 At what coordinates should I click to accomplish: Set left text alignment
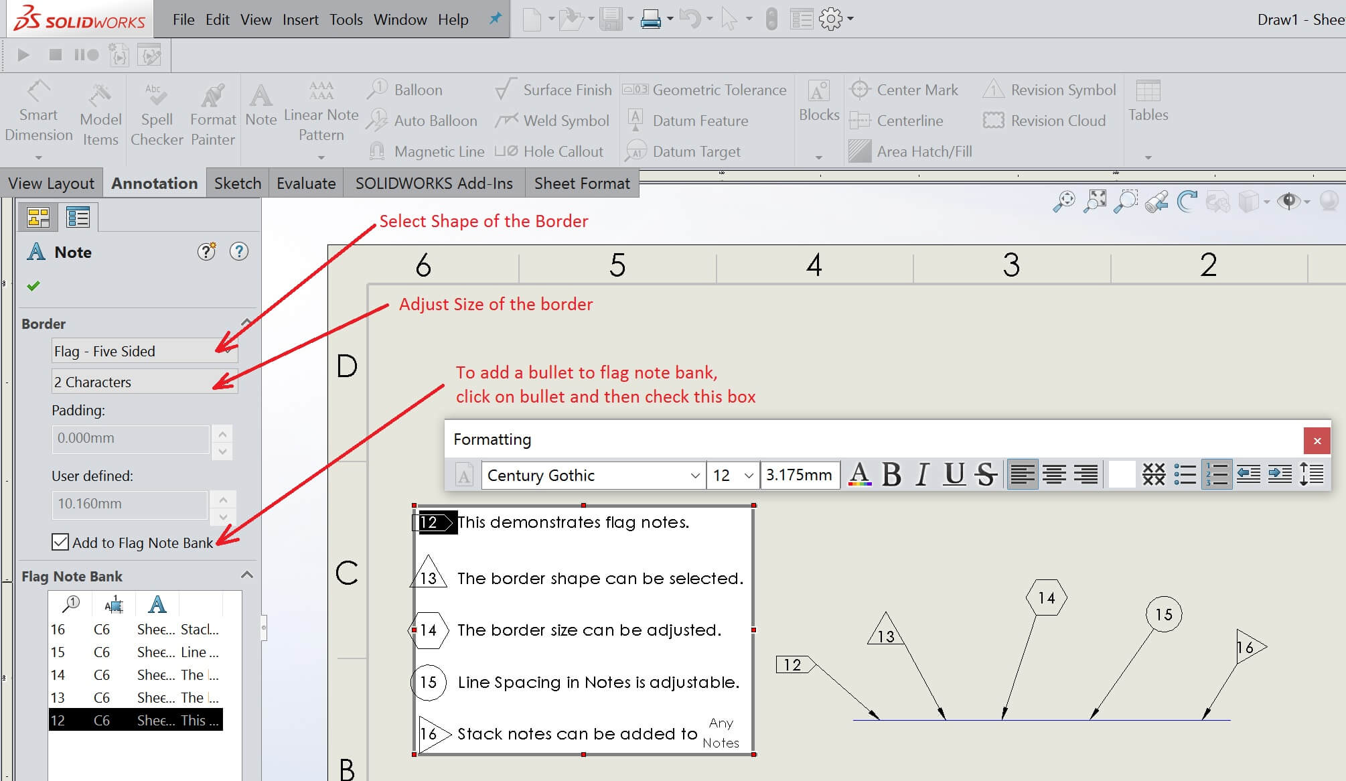click(x=1023, y=474)
